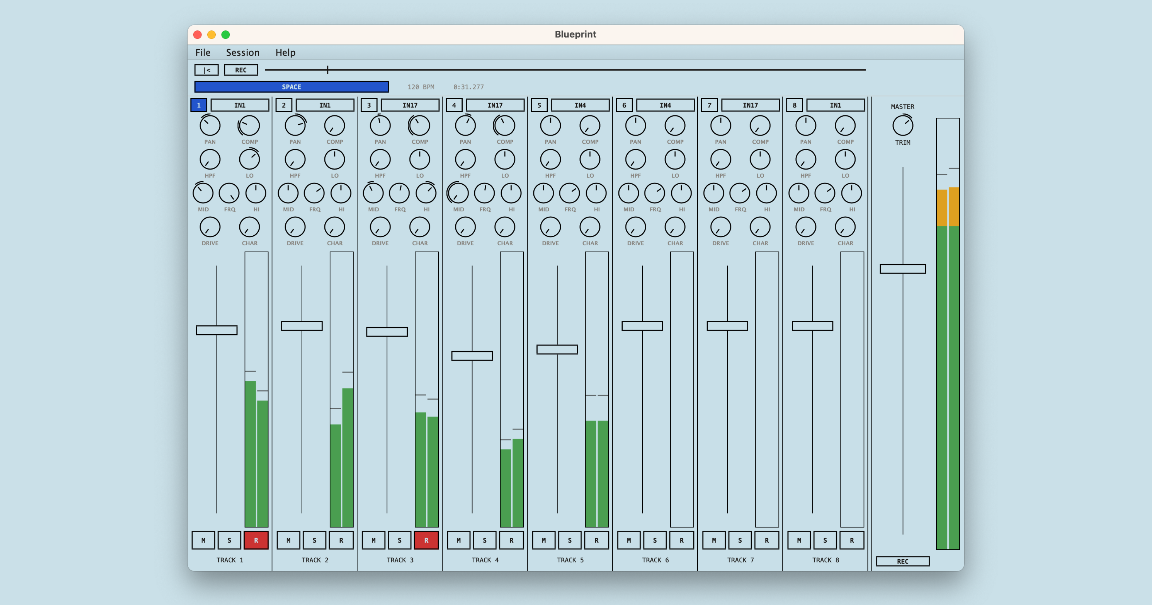Click the transport timeline playhead marker
Image resolution: width=1152 pixels, height=605 pixels.
point(327,70)
